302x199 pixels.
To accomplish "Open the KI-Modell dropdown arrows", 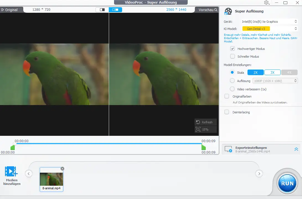I will [x=296, y=29].
